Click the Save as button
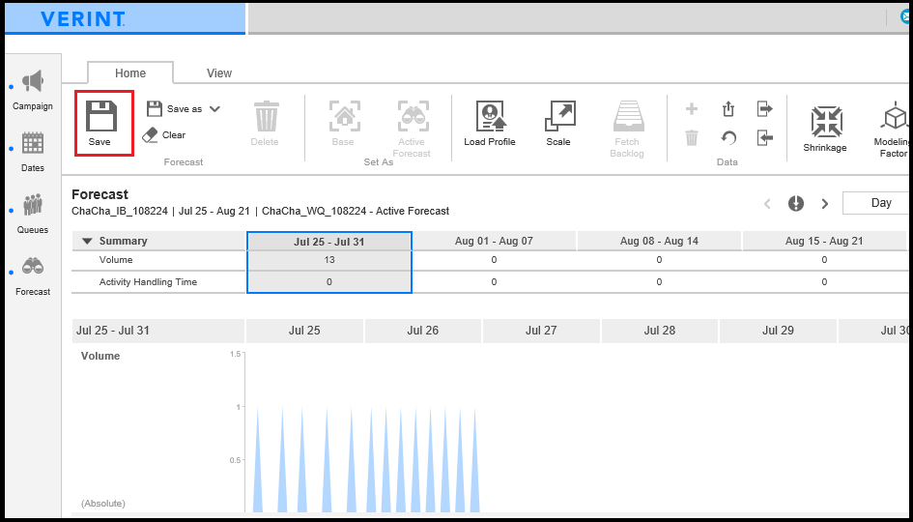 coord(174,109)
